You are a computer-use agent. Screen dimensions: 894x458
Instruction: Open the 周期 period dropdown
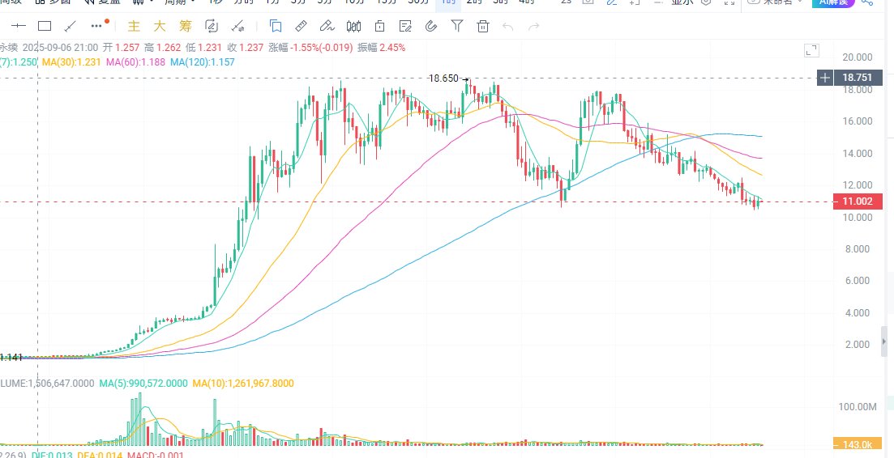click(x=180, y=2)
